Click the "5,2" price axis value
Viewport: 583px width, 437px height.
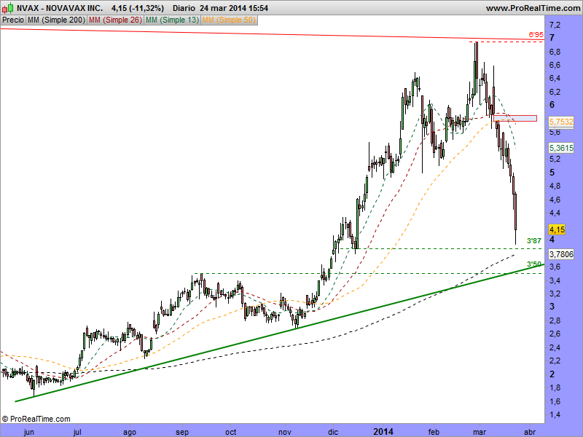(555, 159)
